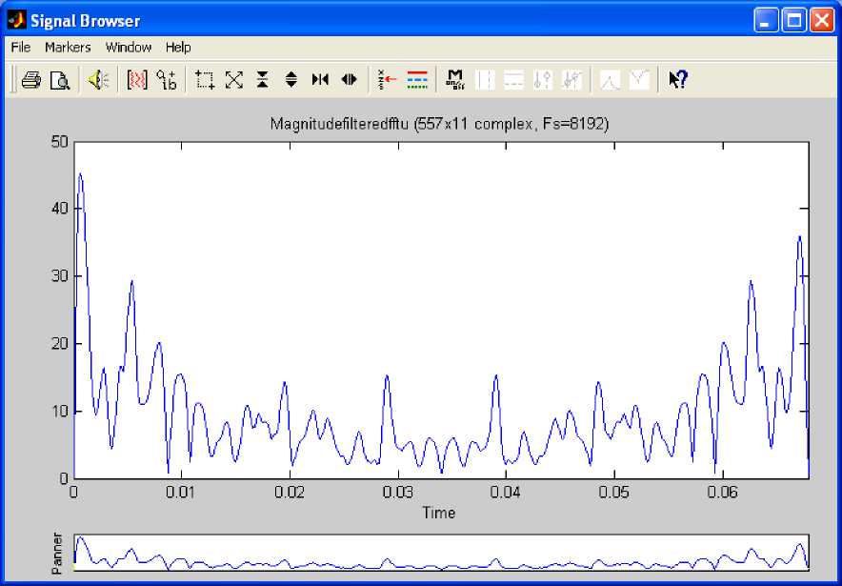Click the MATLAB icon in the title bar
Screen dimensions: 842x586
16,20
